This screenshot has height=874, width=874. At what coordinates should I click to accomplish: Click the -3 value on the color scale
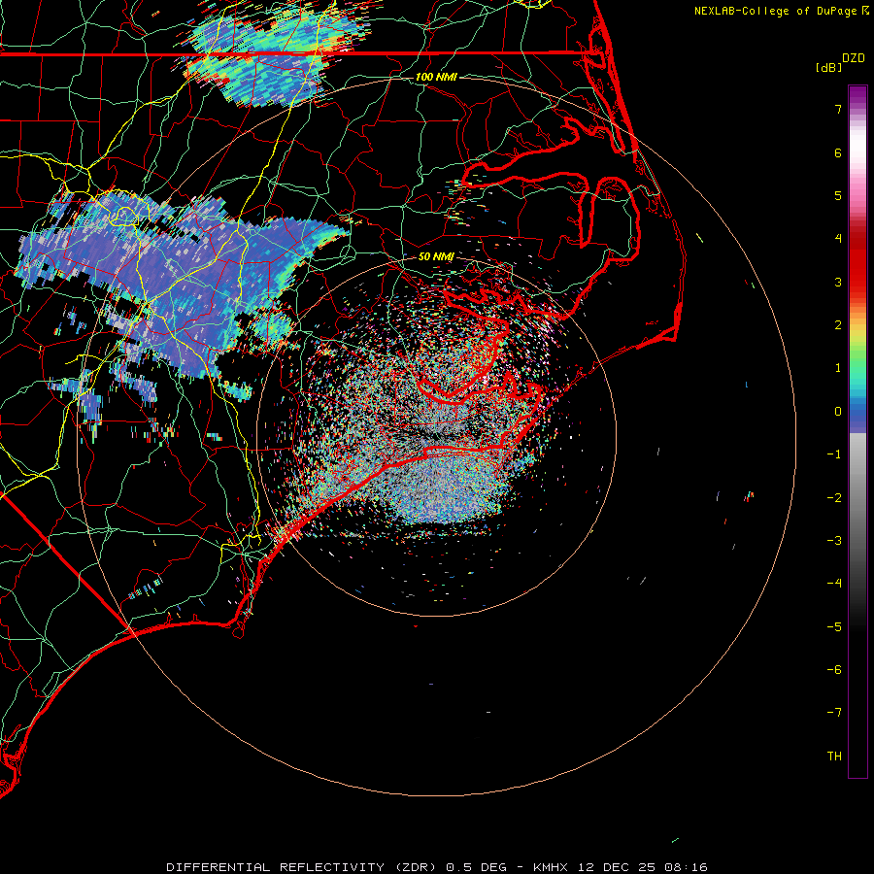point(834,541)
